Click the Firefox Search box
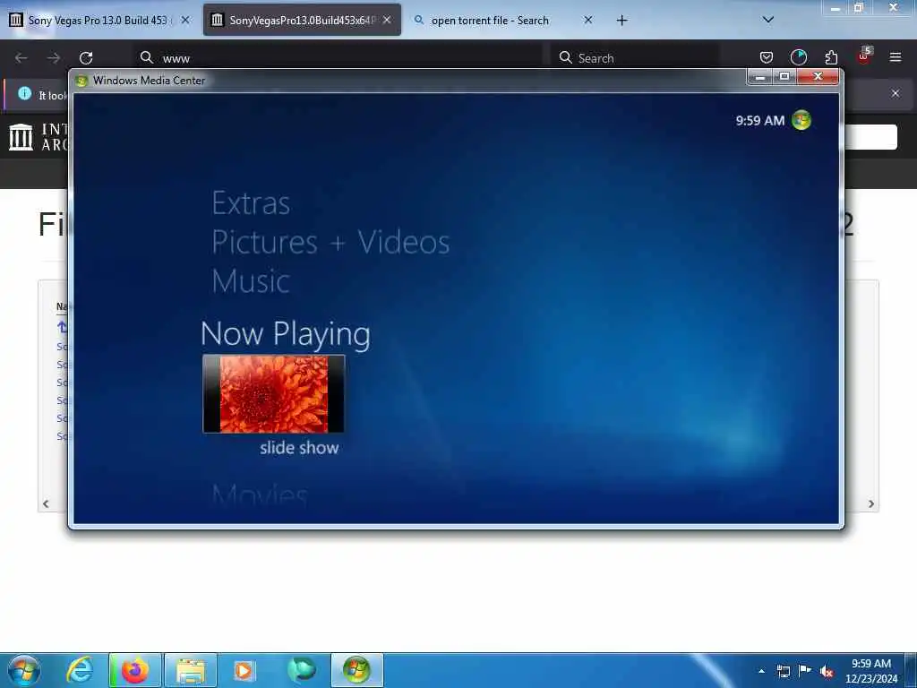Viewport: 917px width, 688px height. point(635,58)
